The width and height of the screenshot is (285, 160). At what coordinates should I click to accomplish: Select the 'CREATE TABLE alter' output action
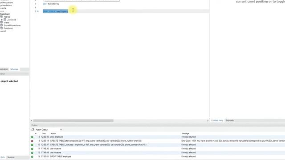coord(96,141)
